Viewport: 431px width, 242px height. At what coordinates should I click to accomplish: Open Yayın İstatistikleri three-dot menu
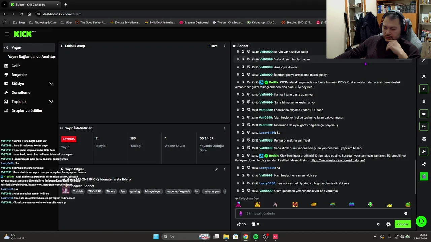(225, 128)
